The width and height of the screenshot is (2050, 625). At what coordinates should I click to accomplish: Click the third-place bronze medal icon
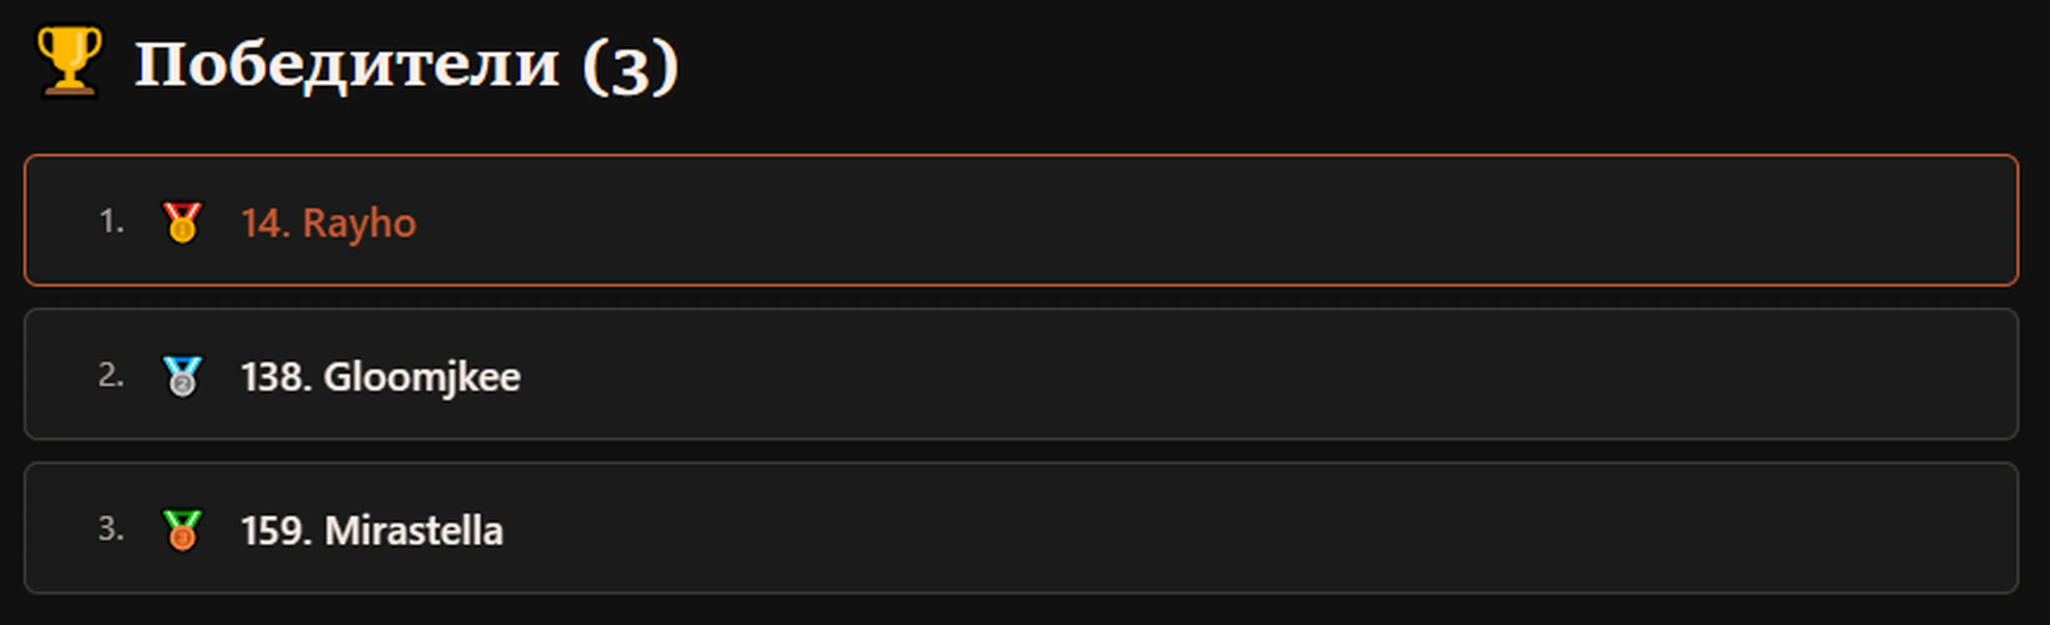(182, 529)
